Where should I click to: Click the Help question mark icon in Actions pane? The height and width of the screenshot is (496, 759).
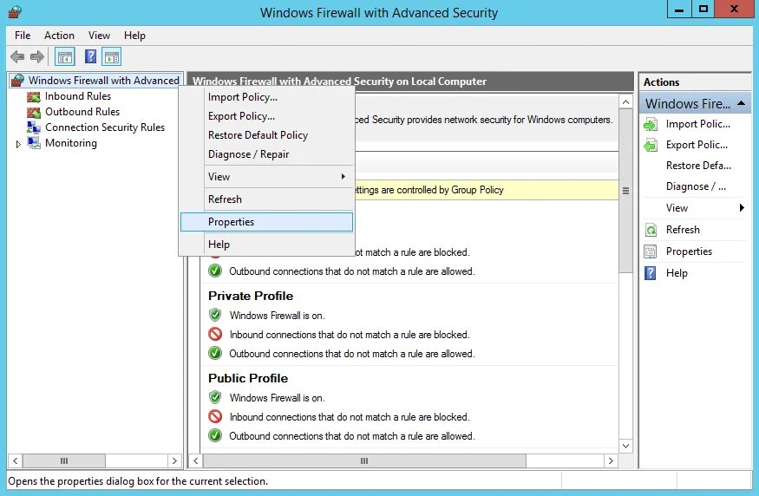pyautogui.click(x=651, y=273)
